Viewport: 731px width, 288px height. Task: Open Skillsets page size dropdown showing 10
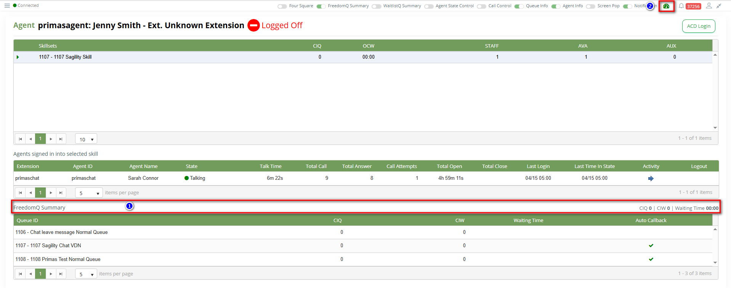pyautogui.click(x=86, y=139)
